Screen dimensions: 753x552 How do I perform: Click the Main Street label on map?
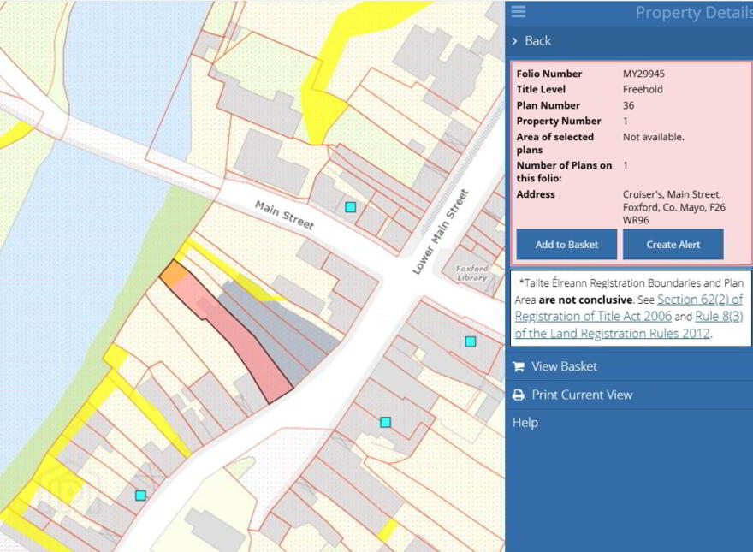(284, 215)
